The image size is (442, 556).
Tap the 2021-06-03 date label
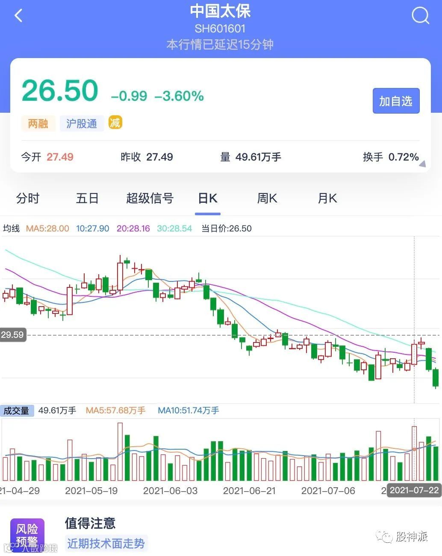pyautogui.click(x=171, y=491)
